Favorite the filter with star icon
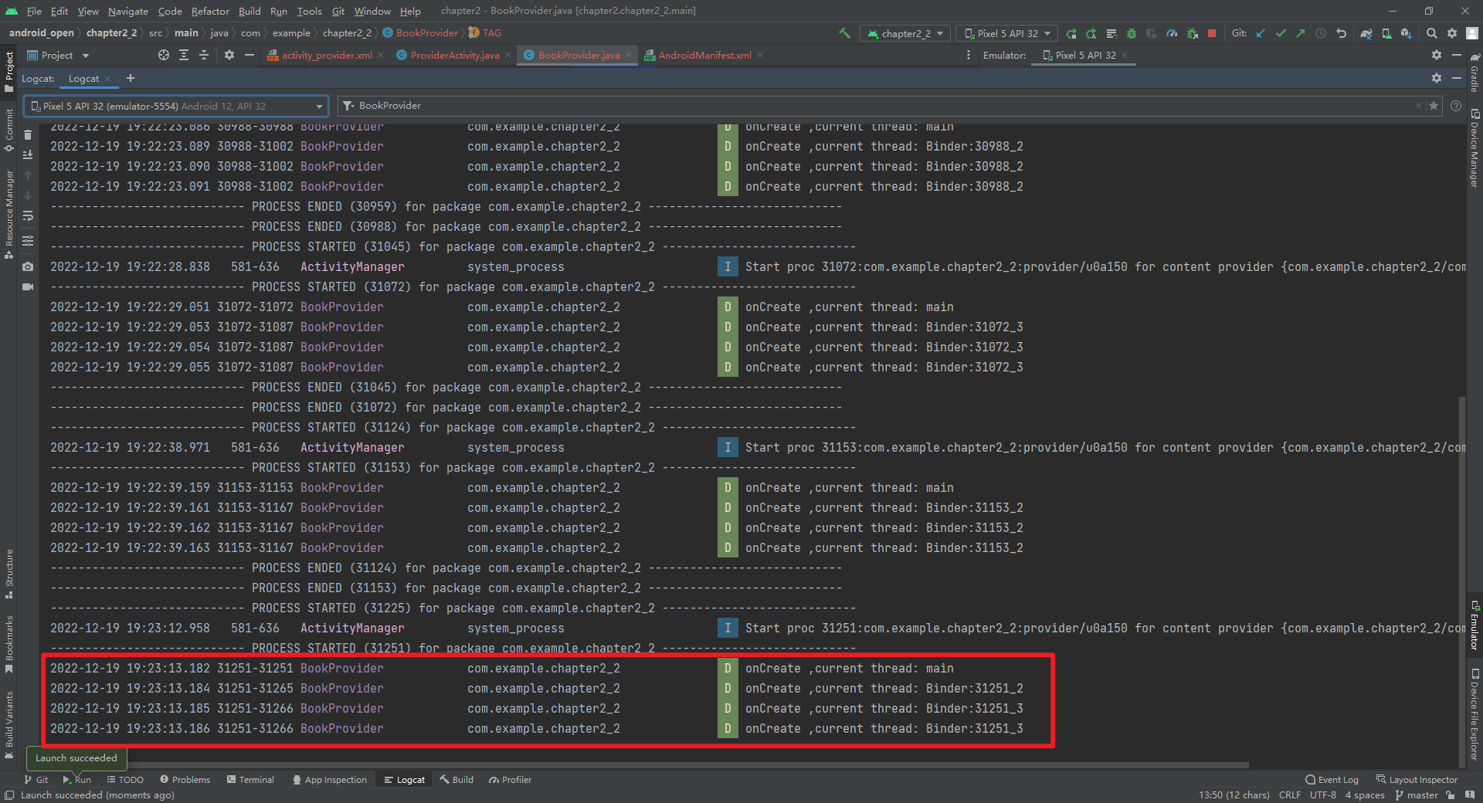The width and height of the screenshot is (1483, 803). click(x=1434, y=106)
